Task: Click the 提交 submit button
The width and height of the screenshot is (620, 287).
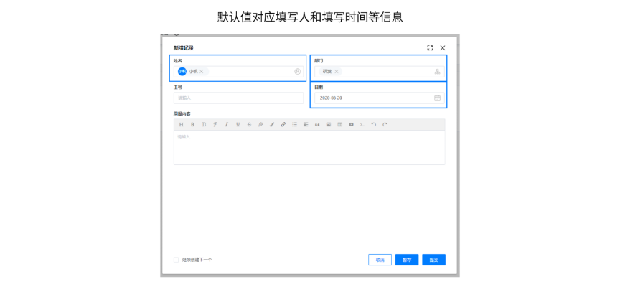Action: point(433,260)
